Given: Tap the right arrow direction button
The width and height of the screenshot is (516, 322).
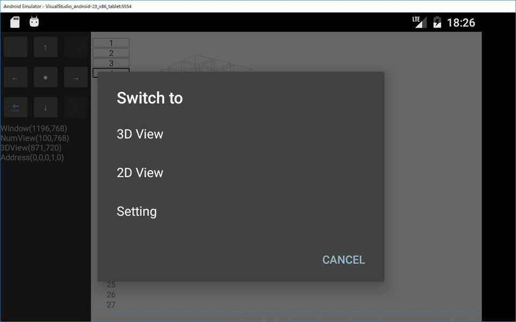Looking at the screenshot, I should click(76, 77).
